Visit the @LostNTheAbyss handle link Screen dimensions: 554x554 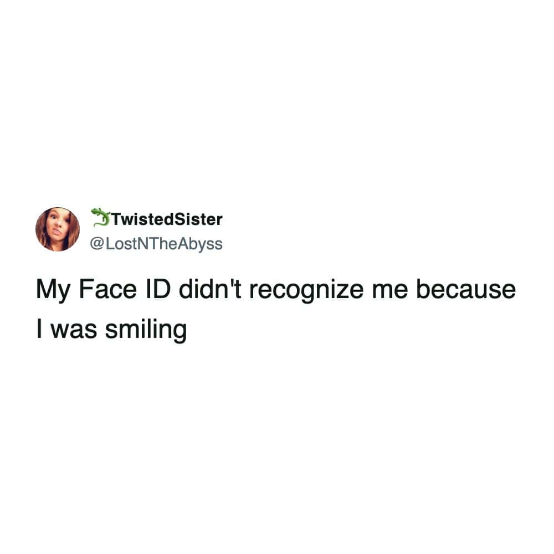[156, 244]
